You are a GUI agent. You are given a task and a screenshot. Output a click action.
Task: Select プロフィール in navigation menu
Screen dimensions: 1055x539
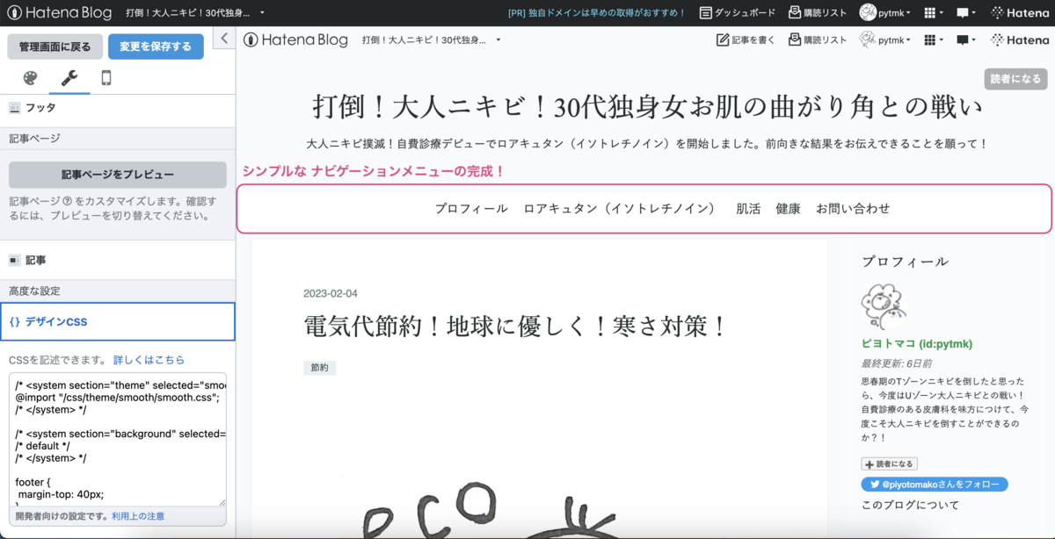coord(471,209)
